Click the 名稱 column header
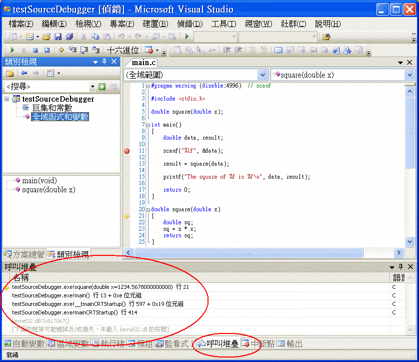 click(x=200, y=277)
